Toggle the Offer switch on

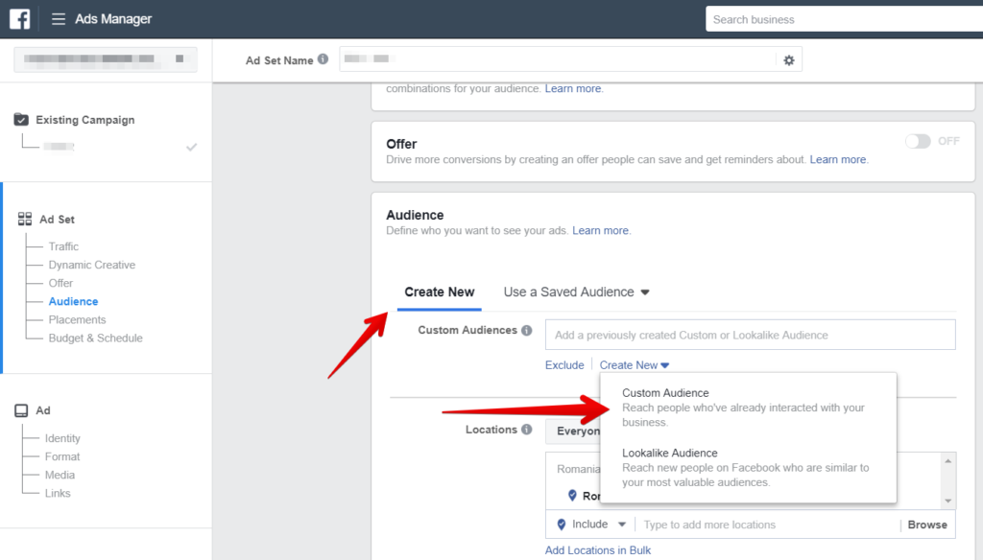tap(918, 141)
